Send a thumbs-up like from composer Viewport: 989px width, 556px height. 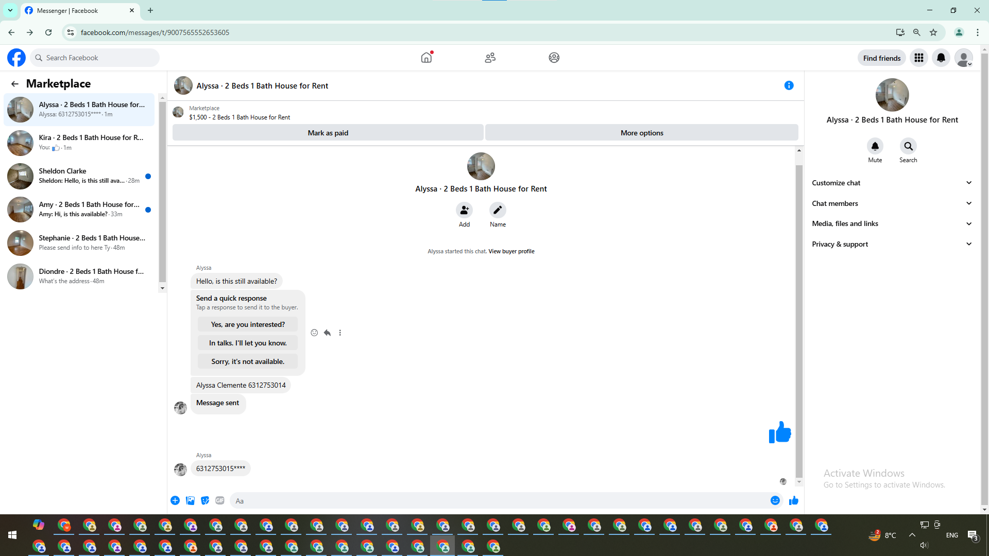(x=793, y=500)
